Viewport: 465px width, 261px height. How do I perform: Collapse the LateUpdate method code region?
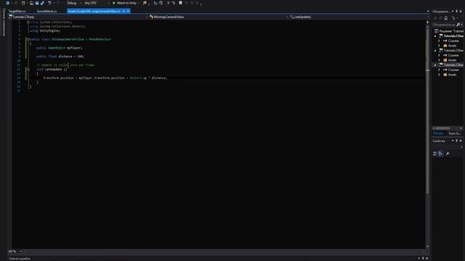28,70
